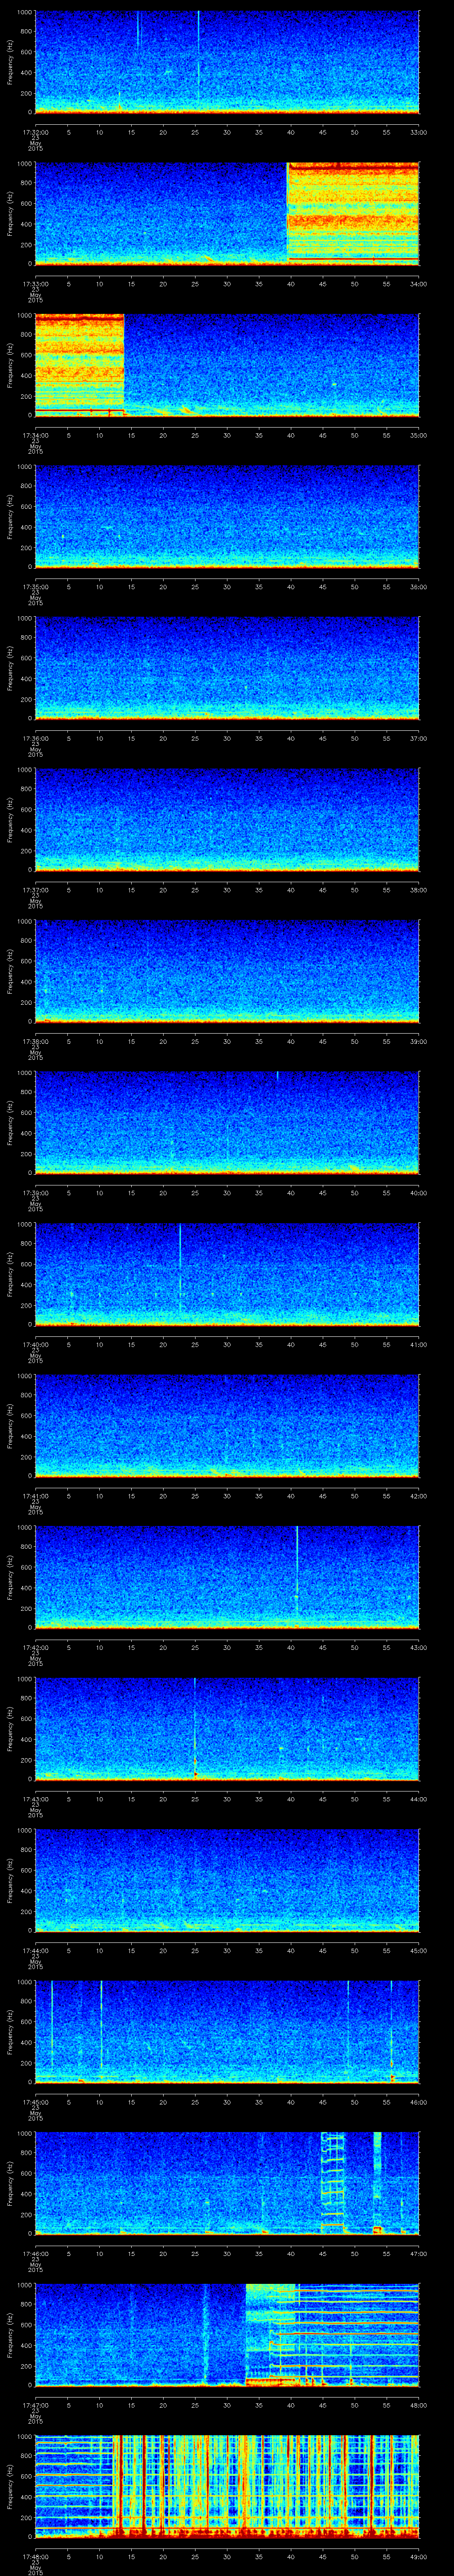Screen dimensions: 454x2576
Task: Click the '17:38:00' start time label
Action: point(35,1041)
